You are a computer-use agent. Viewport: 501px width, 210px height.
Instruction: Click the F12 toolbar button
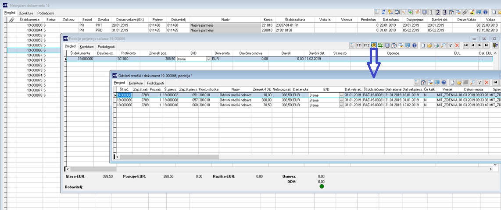(x=366, y=45)
